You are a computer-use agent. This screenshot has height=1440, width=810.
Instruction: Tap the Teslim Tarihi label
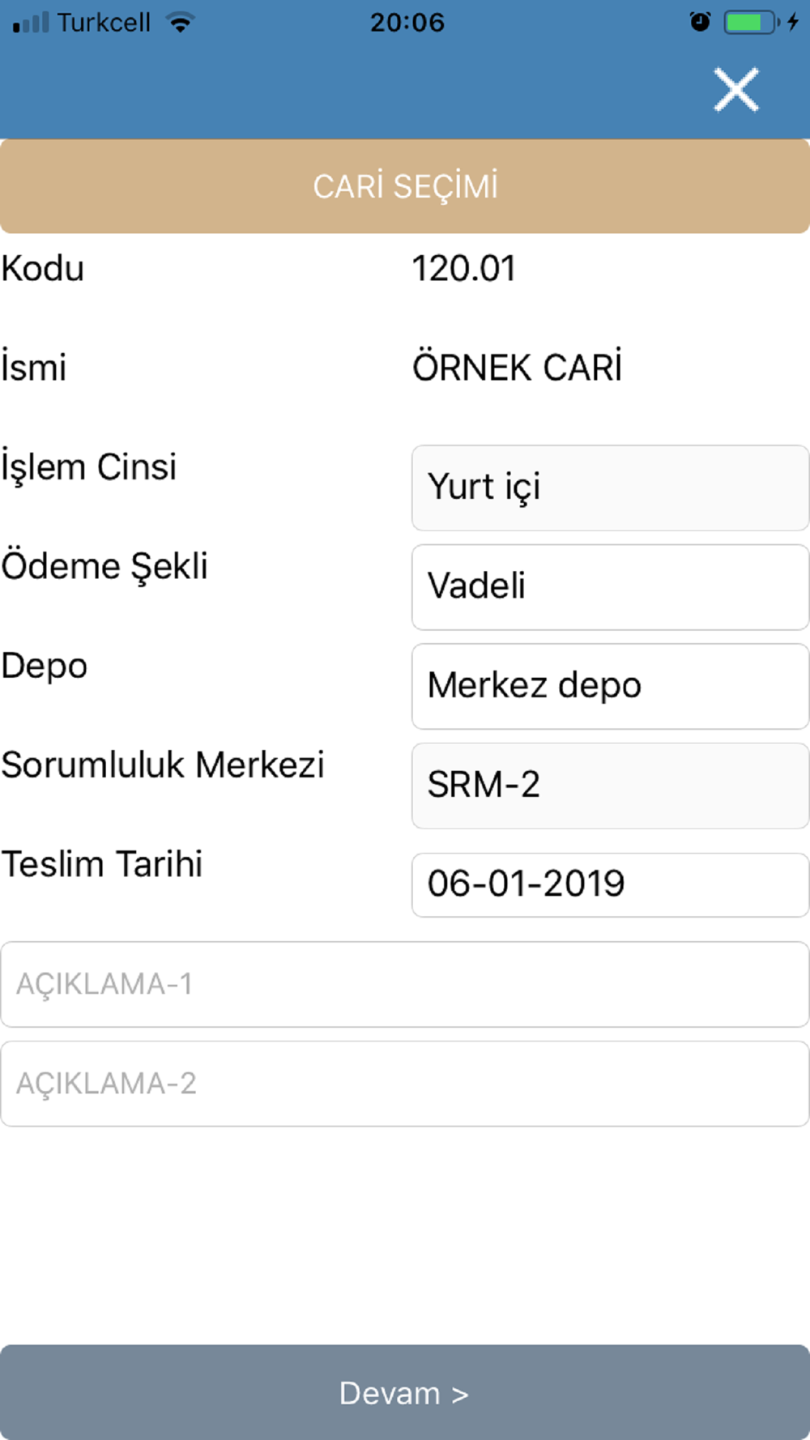(x=102, y=864)
